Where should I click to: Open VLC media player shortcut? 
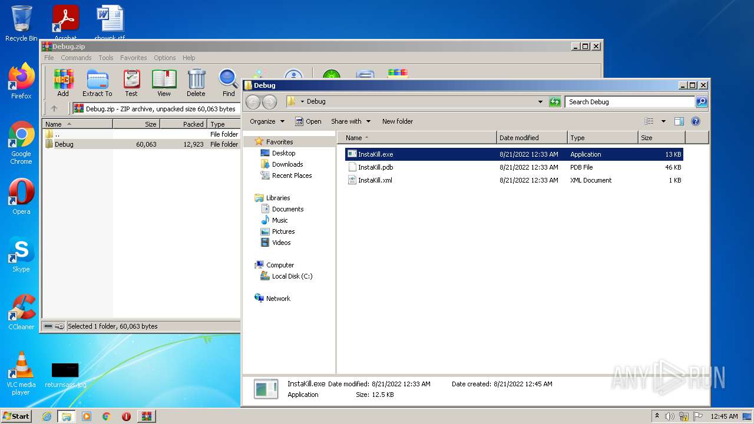(21, 373)
